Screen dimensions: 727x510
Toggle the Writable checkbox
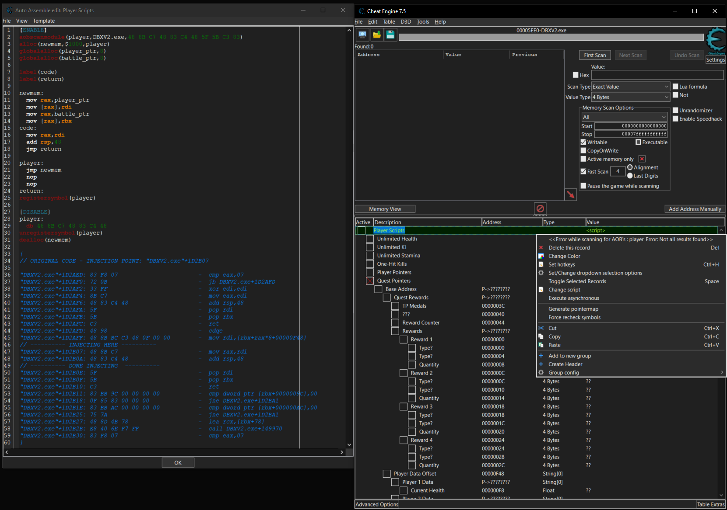click(583, 142)
